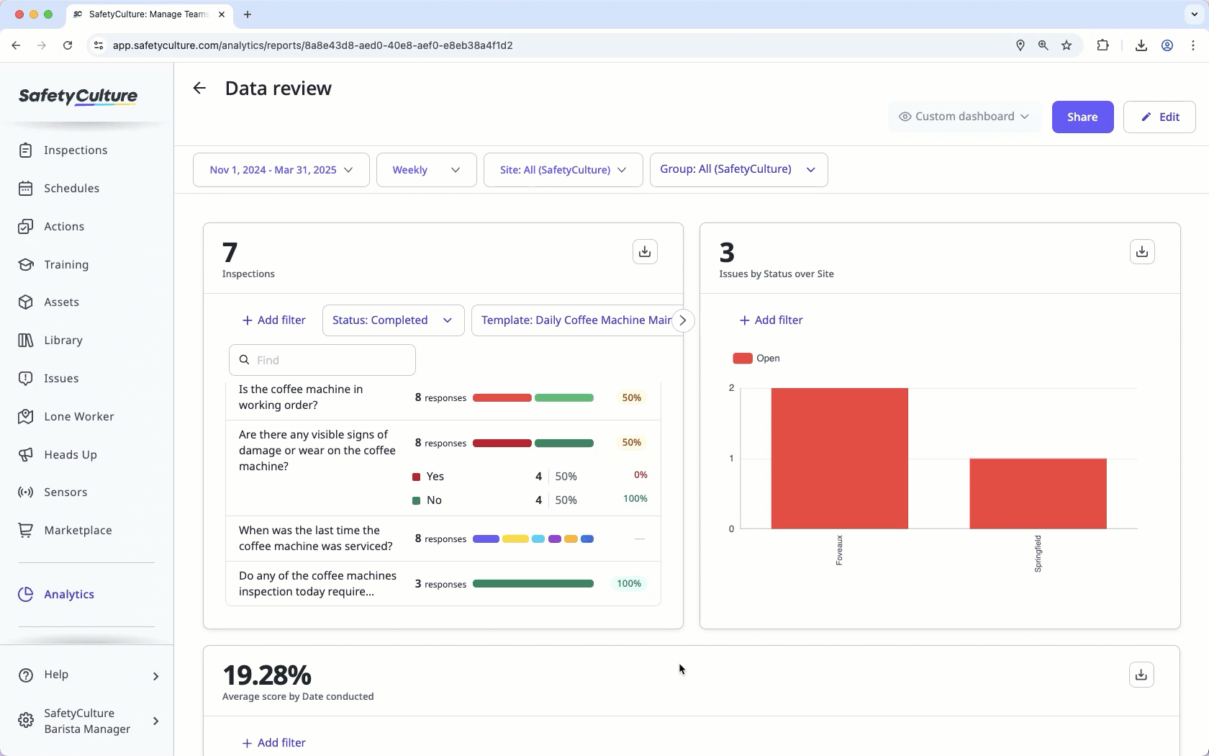
Task: Expand the SafetyCulture Barista Manager arrow
Action: (x=155, y=721)
